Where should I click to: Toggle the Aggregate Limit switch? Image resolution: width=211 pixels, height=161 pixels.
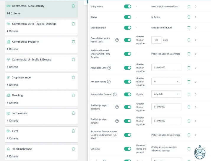(128, 68)
